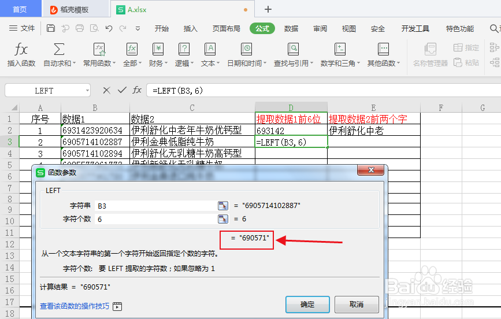Click the 确定 button in dialog
The image size is (501, 319).
pos(307,305)
